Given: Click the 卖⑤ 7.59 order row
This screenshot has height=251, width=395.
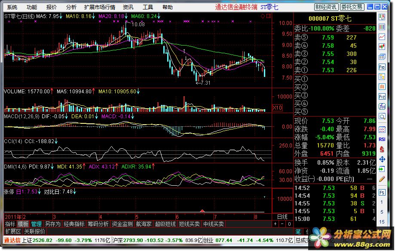Looking at the screenshot, I should 335,37.
